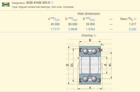Click the 'inch' unit link under B
Screen dimensions: 140x92
coord(92,20)
